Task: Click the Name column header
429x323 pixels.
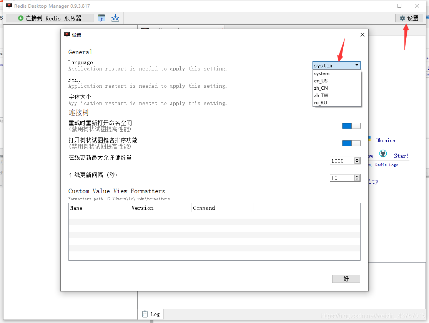Action: (x=99, y=208)
